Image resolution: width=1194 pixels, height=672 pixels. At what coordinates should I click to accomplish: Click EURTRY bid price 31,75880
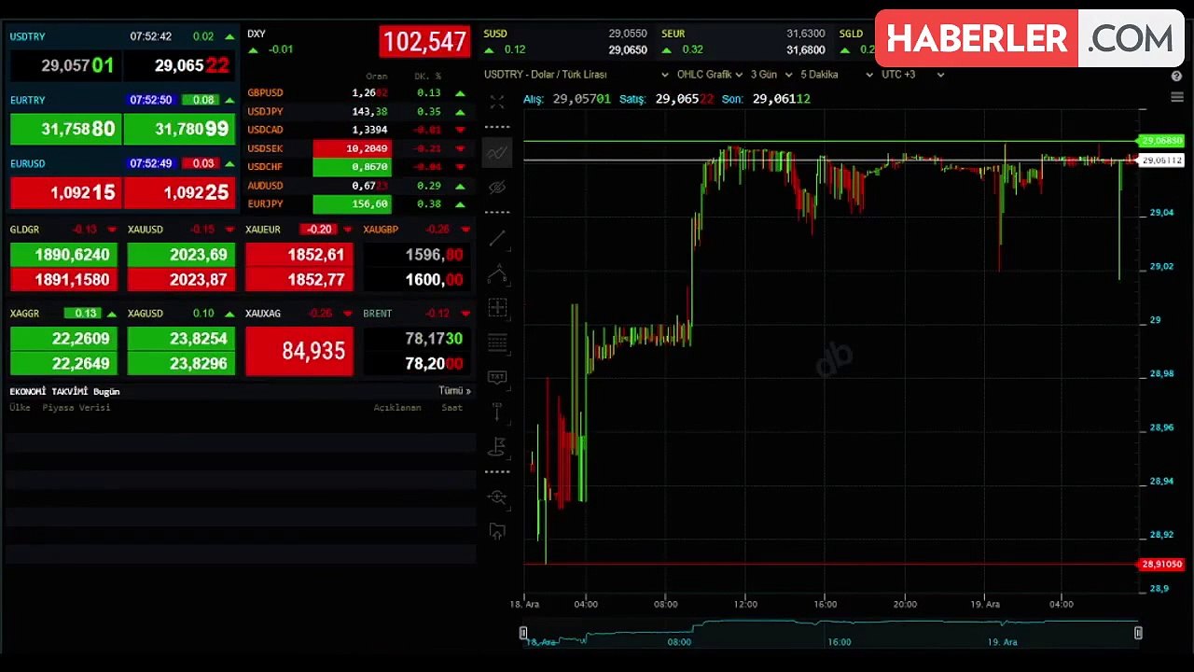pyautogui.click(x=65, y=129)
